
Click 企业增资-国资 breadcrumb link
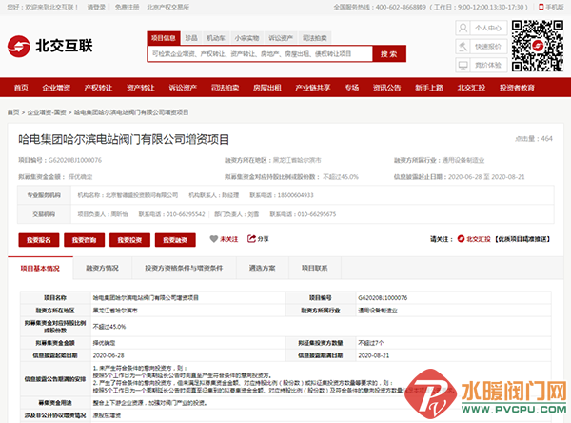[47, 112]
